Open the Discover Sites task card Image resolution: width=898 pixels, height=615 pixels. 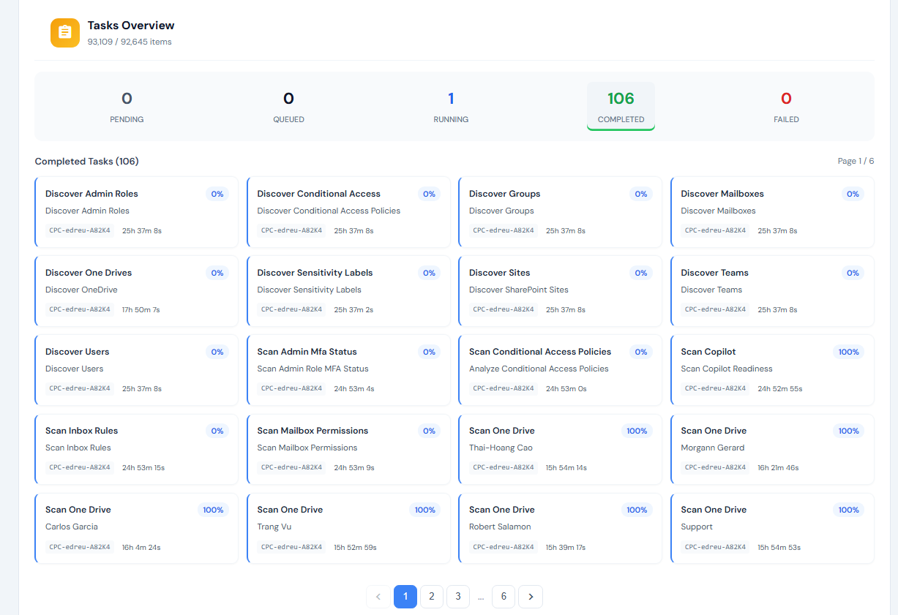pos(560,291)
